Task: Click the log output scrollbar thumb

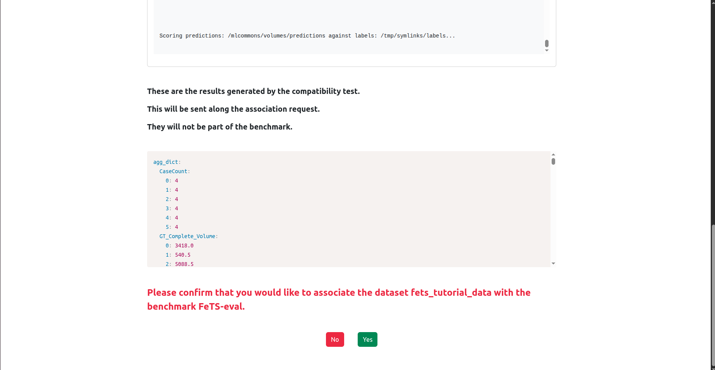Action: [x=547, y=43]
